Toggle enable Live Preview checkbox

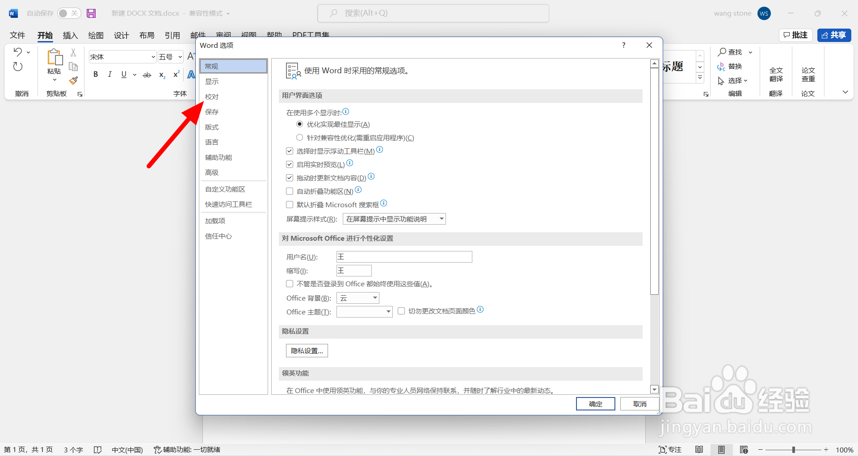click(290, 164)
